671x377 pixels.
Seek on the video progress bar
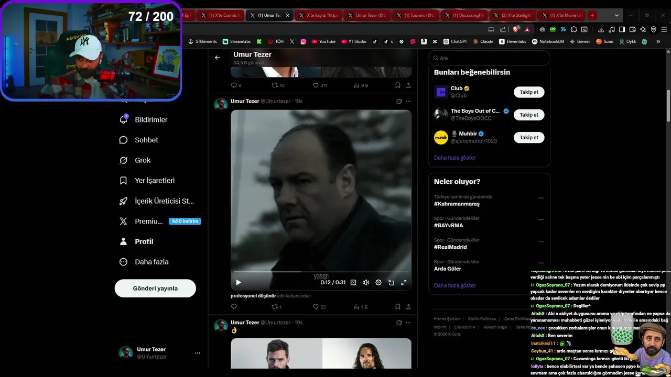click(x=321, y=272)
